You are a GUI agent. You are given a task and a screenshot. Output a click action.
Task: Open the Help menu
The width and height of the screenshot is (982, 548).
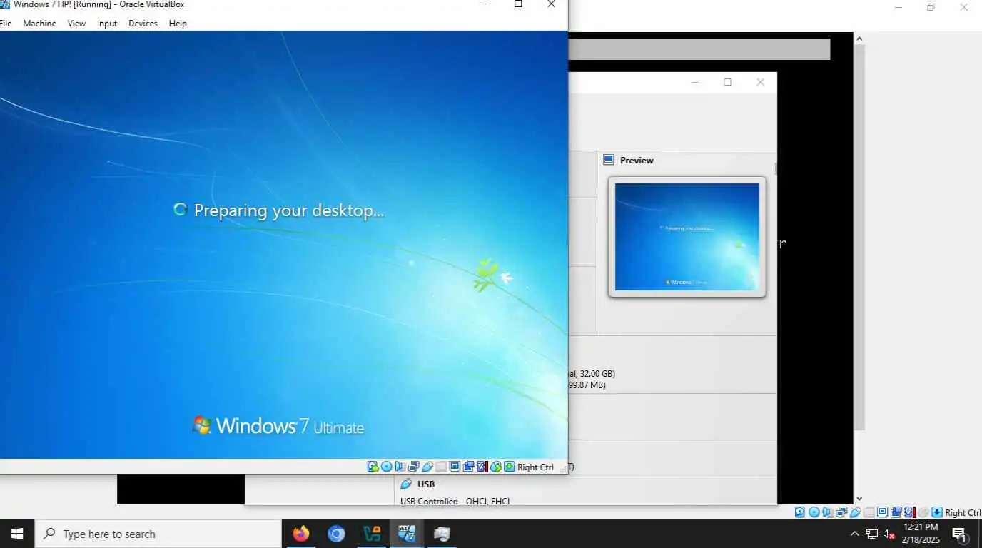pos(178,24)
